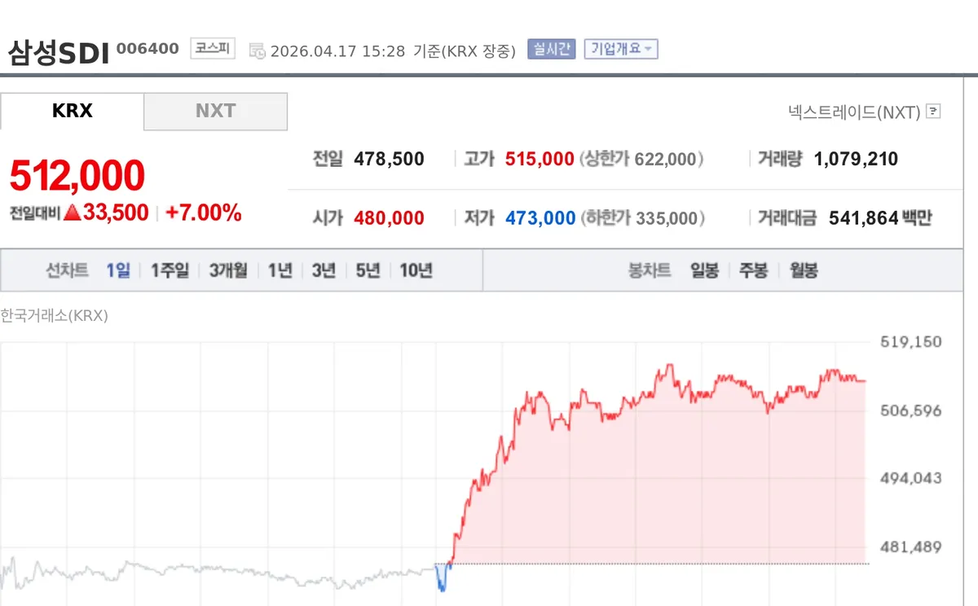
Task: Open the 일봉 daily candlestick chart
Action: click(705, 270)
